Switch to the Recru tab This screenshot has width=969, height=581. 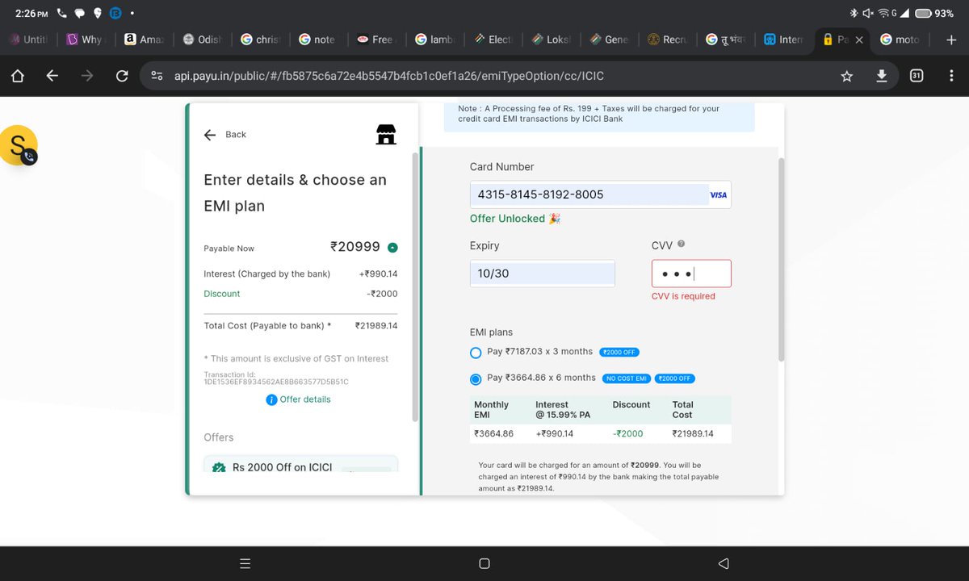point(669,39)
